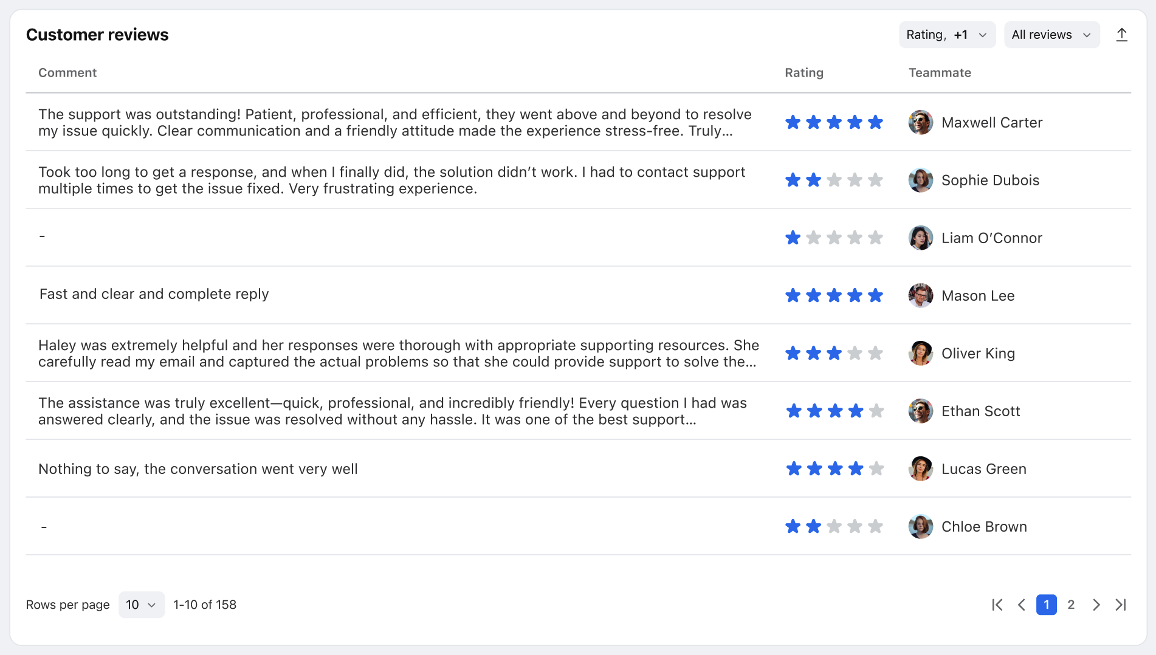Image resolution: width=1156 pixels, height=655 pixels.
Task: Jump to last page arrow icon
Action: pos(1121,605)
